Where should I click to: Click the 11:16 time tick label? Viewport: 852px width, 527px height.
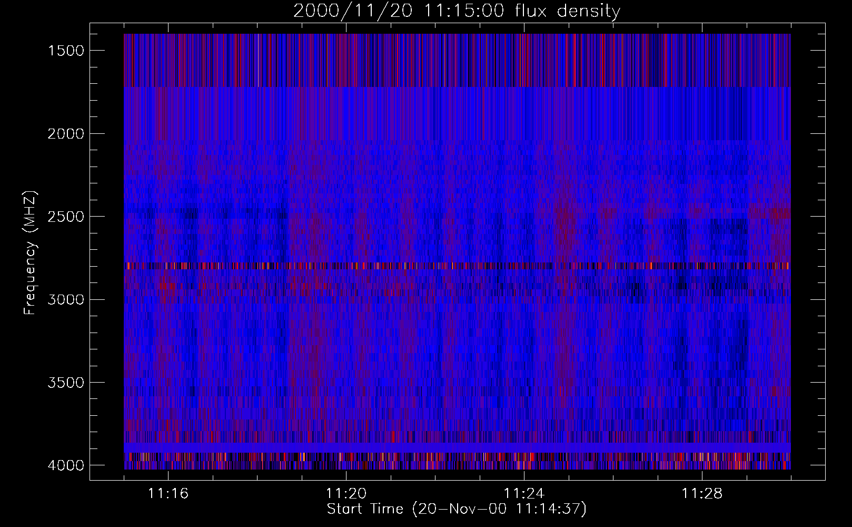pos(168,494)
